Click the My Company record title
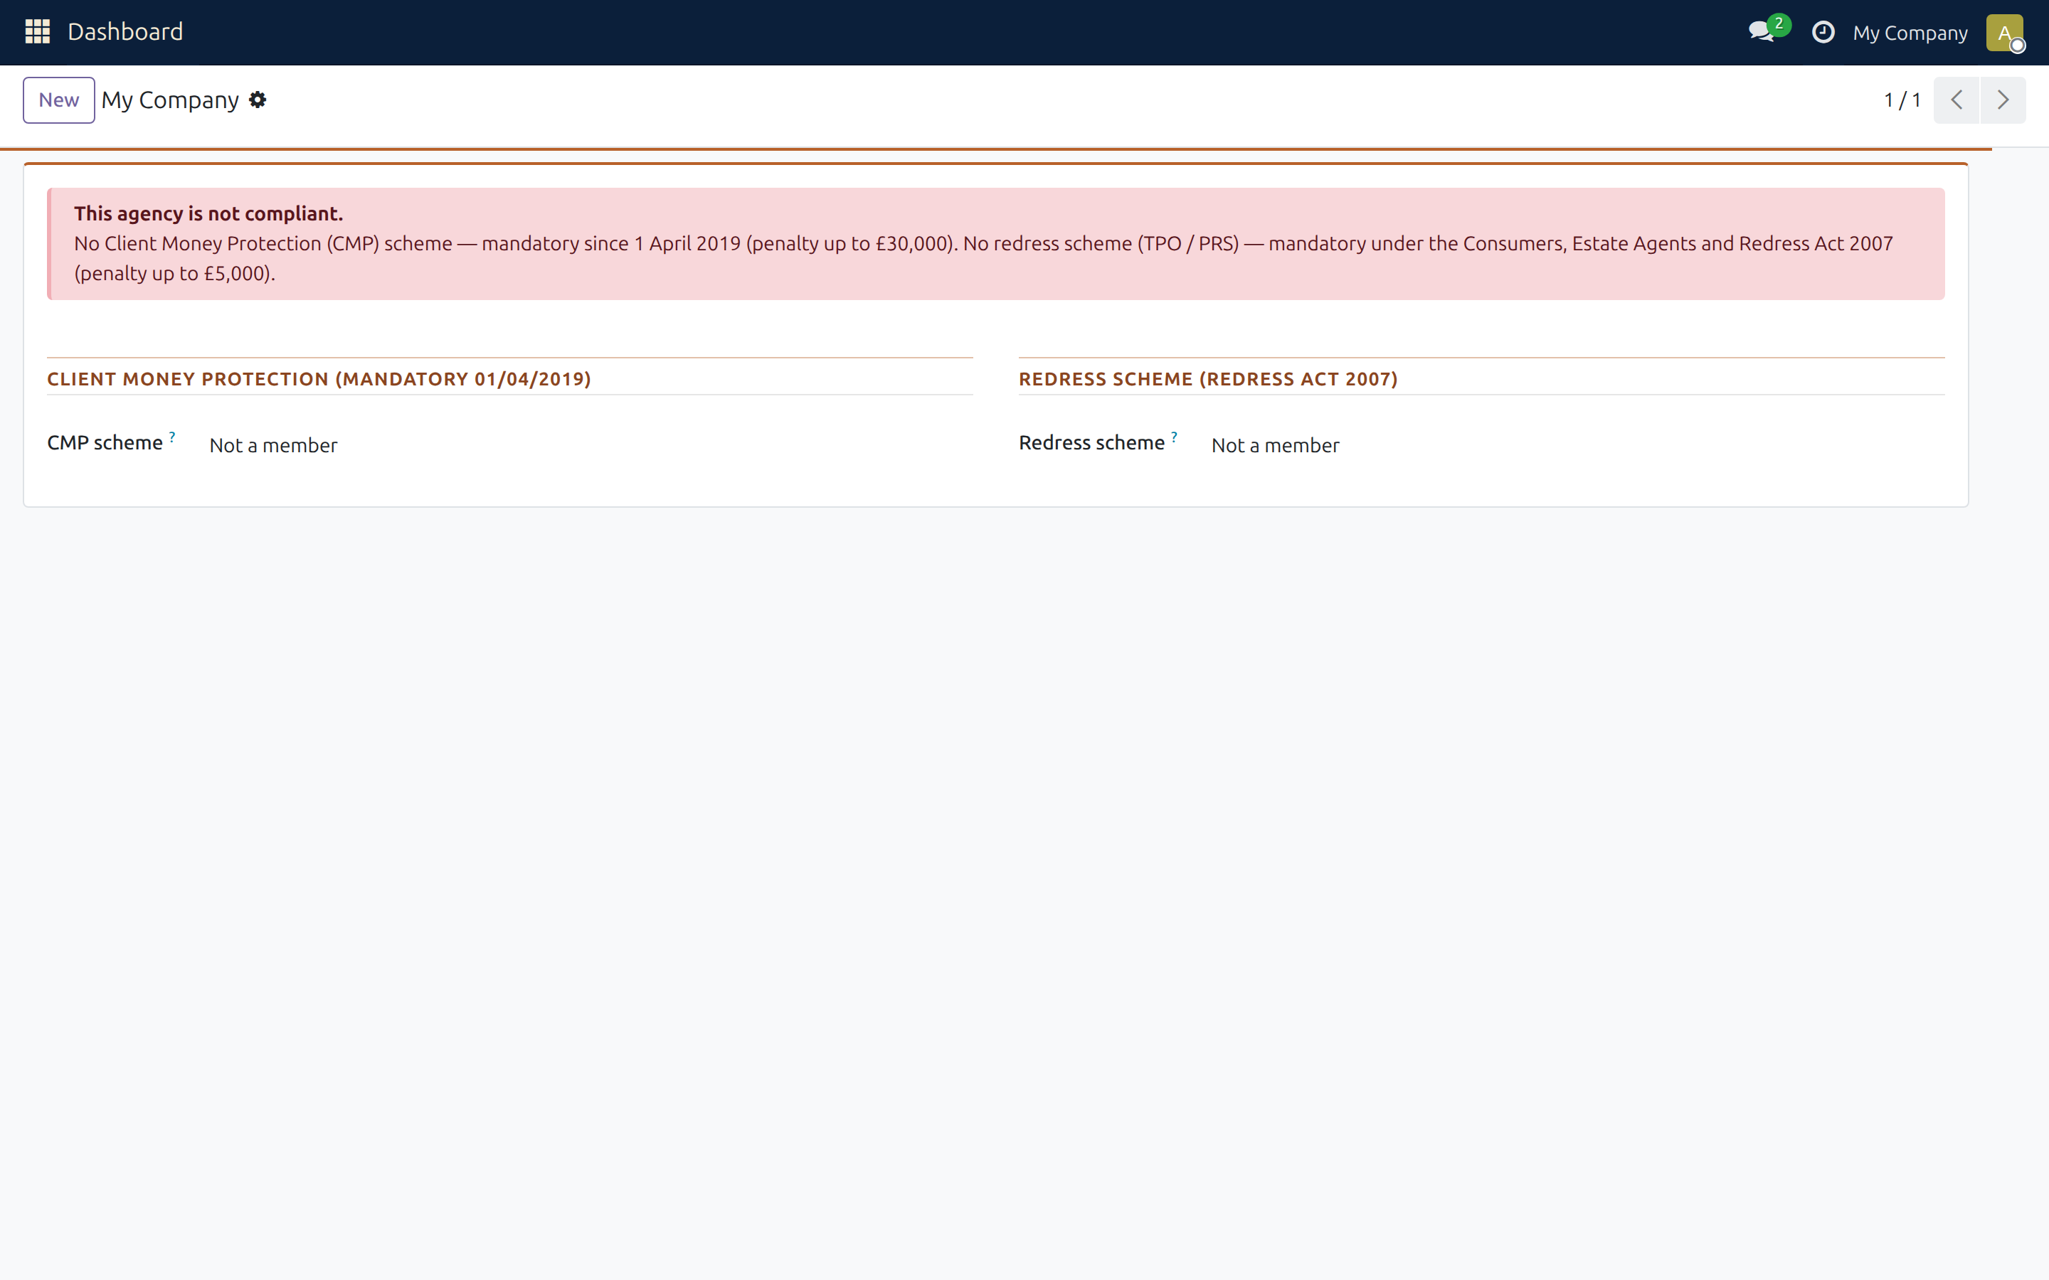Screen dimensions: 2049x1280 pos(170,100)
